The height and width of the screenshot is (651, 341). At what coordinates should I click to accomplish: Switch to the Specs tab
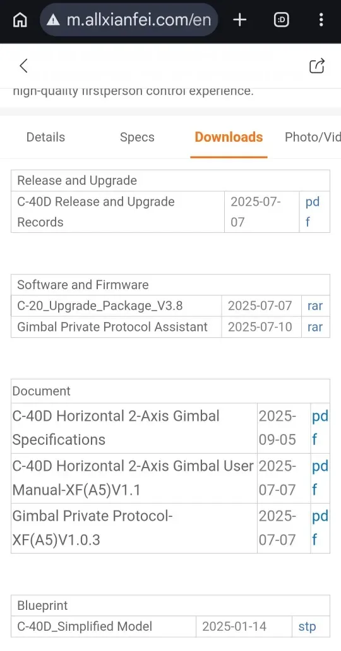coord(137,137)
